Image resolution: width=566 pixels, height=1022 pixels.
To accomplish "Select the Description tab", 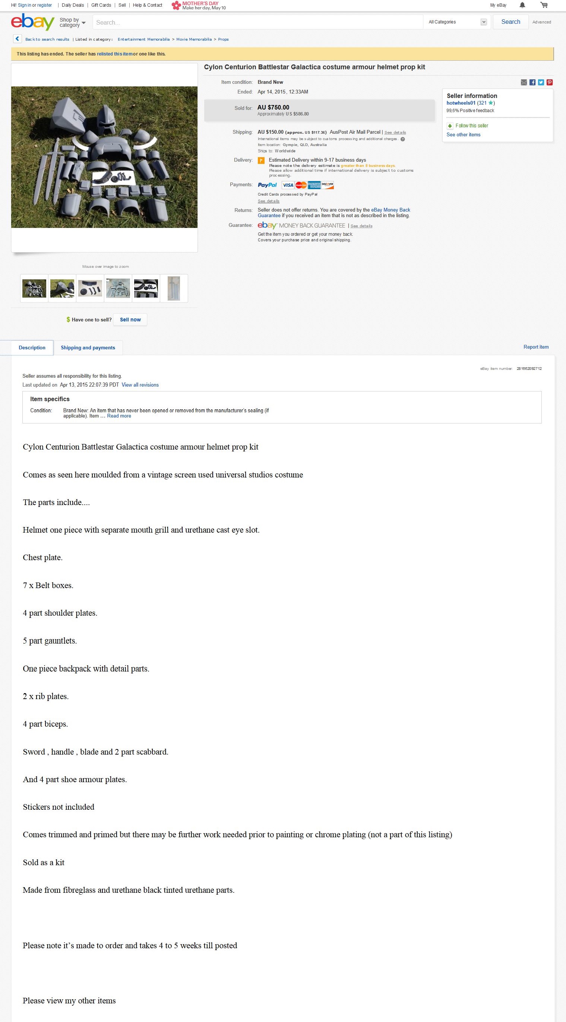I will [x=32, y=347].
